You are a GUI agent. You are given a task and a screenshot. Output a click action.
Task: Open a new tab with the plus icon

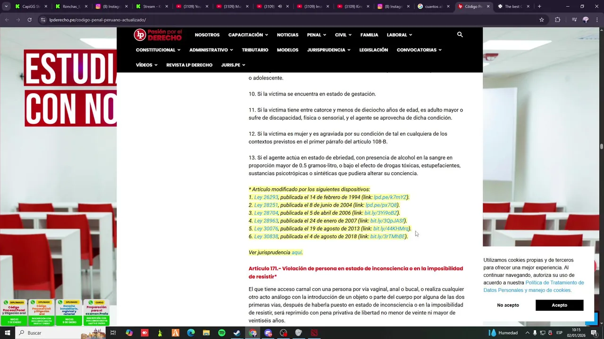point(539,7)
